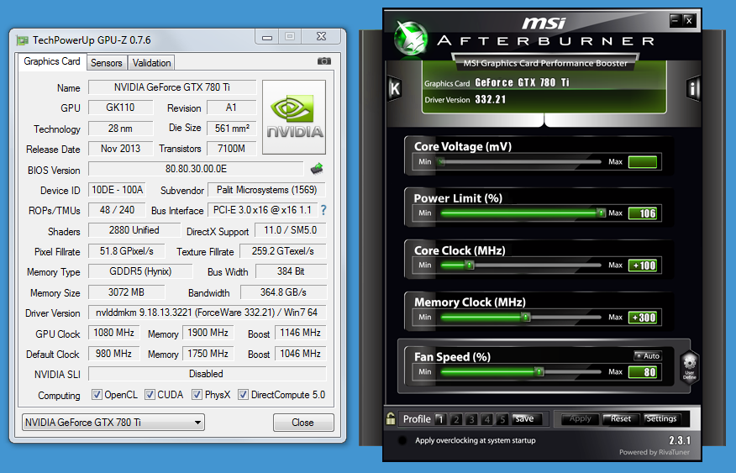Click the MSI Afterburner jet logo

tap(411, 39)
